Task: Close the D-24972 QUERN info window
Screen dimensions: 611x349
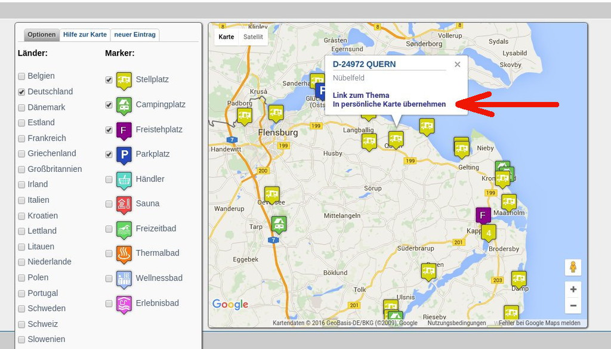Action: [458, 64]
